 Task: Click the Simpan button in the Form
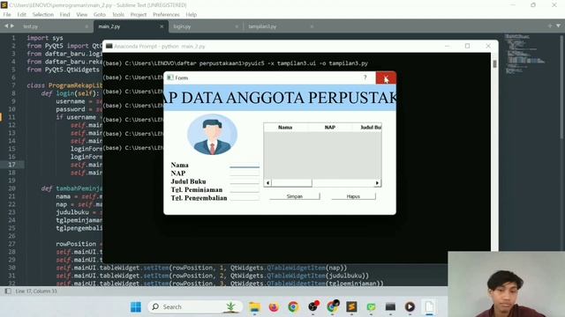point(294,196)
